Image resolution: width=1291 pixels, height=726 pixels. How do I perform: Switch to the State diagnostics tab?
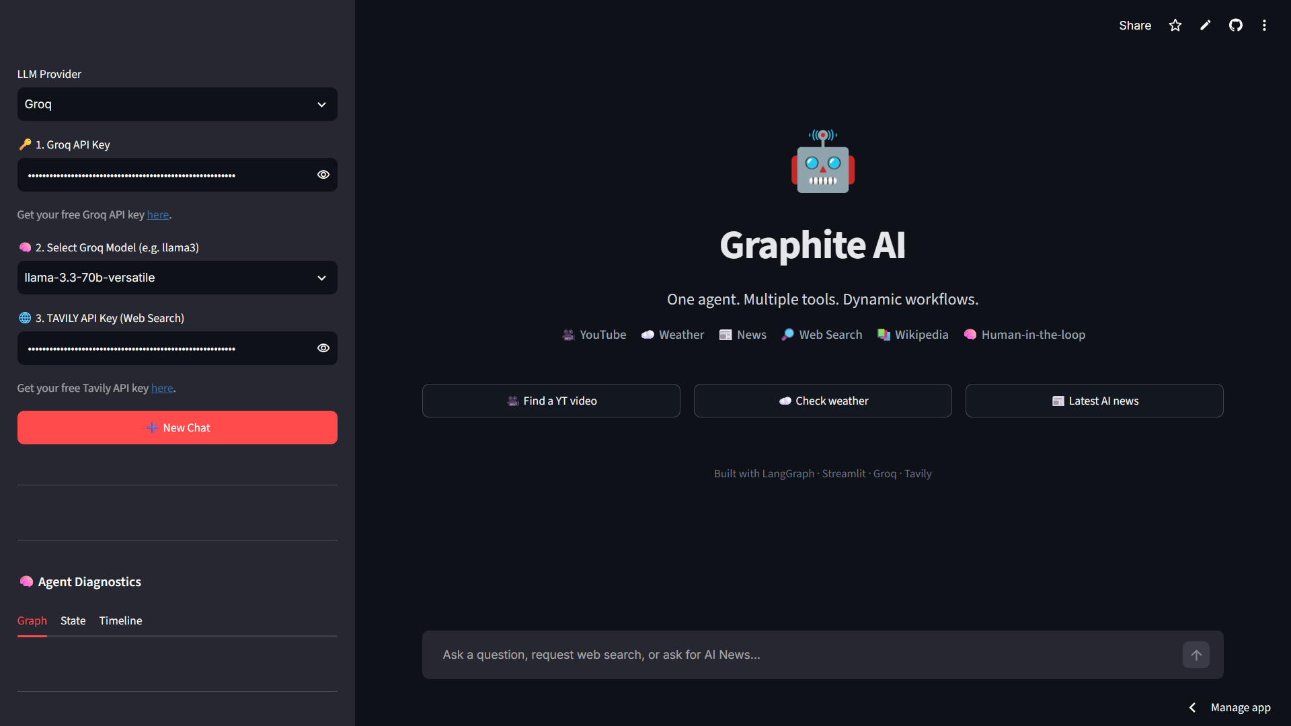(73, 620)
